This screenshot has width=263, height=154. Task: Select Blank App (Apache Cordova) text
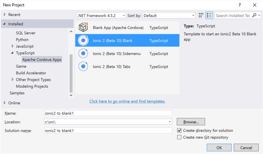(x=118, y=28)
